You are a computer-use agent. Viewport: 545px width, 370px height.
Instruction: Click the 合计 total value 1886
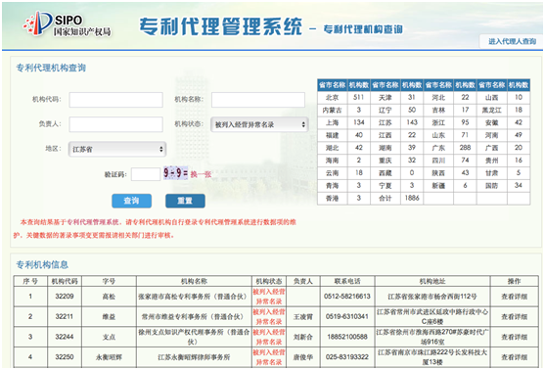coord(412,198)
